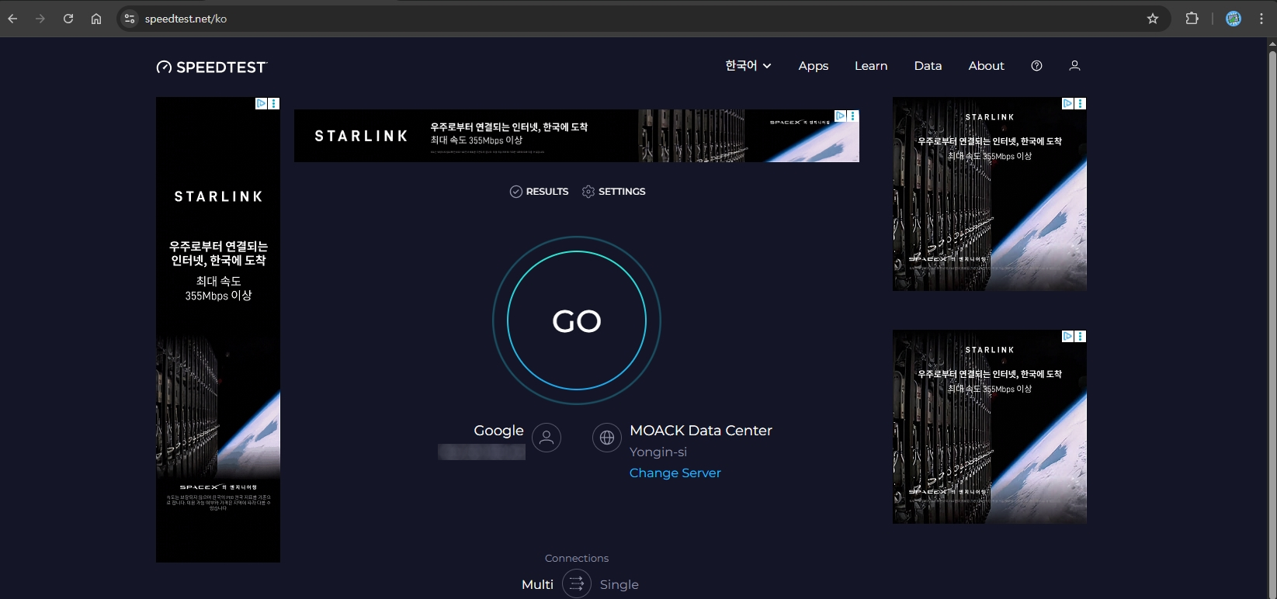View site information icon in address bar
Viewport: 1277px width, 599px height.
(130, 19)
